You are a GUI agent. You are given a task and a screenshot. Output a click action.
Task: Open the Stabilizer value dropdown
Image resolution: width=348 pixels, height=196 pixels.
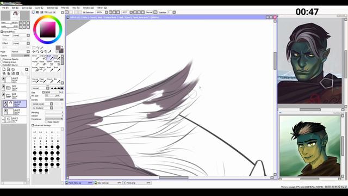click(x=174, y=12)
